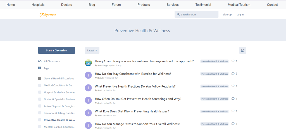Open the Hospitals navigation item
The width and height of the screenshot is (286, 132).
(38, 5)
